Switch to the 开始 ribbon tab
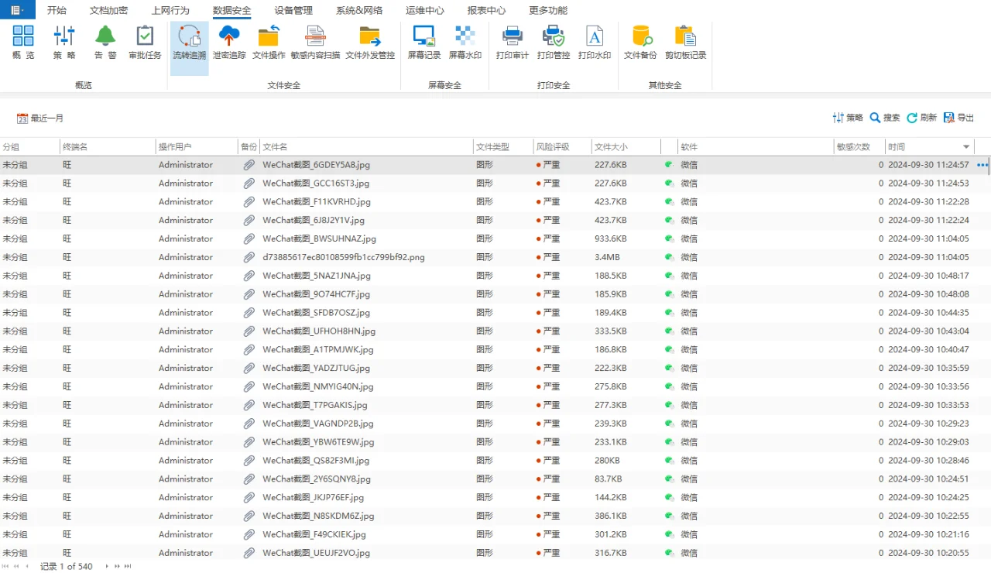This screenshot has height=573, width=991. tap(57, 11)
